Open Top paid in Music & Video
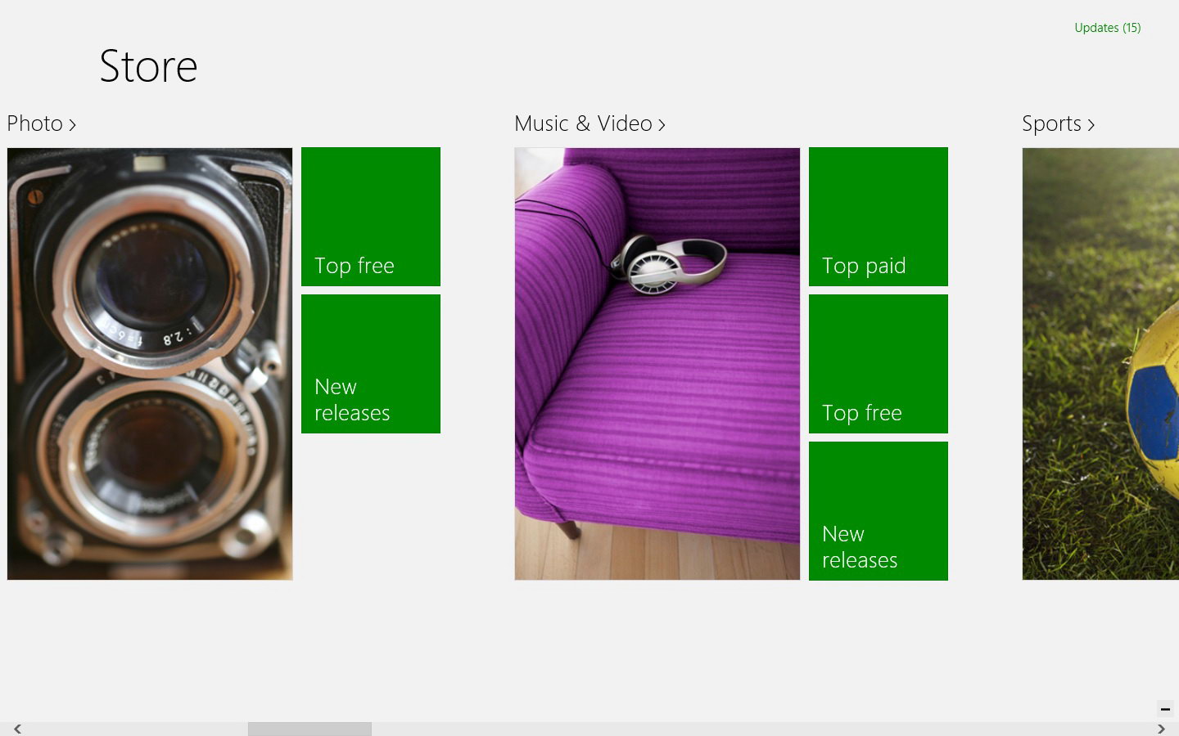This screenshot has height=736, width=1179. pyautogui.click(x=879, y=217)
